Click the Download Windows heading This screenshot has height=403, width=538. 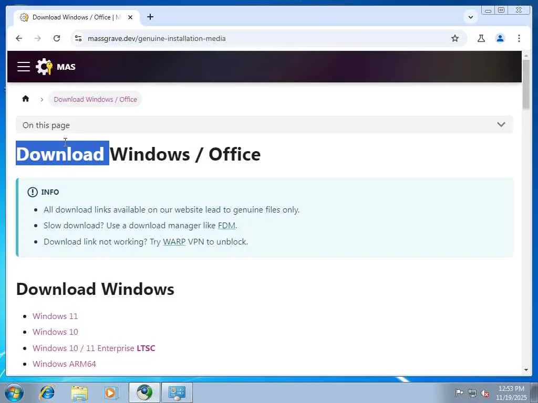pyautogui.click(x=95, y=289)
